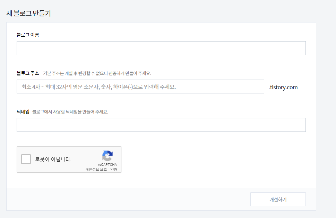This screenshot has width=336, height=218.
Task: Click the reCAPTCHA logo icon
Action: click(x=107, y=155)
